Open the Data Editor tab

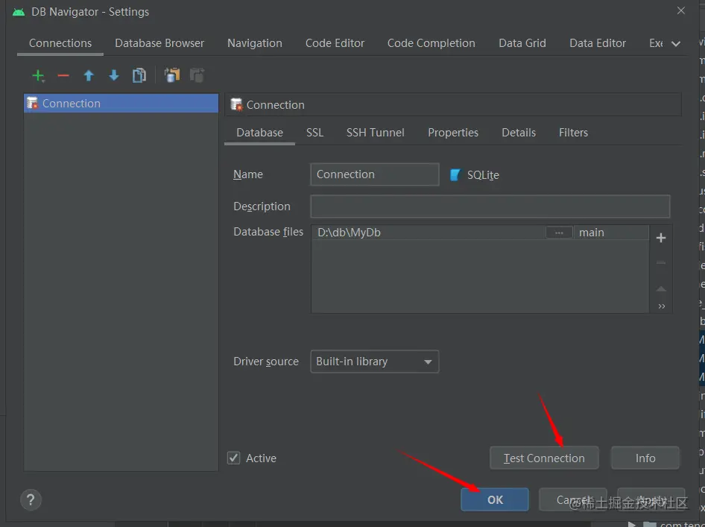coord(598,43)
